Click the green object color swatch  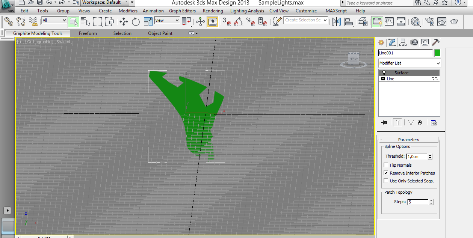pos(437,53)
